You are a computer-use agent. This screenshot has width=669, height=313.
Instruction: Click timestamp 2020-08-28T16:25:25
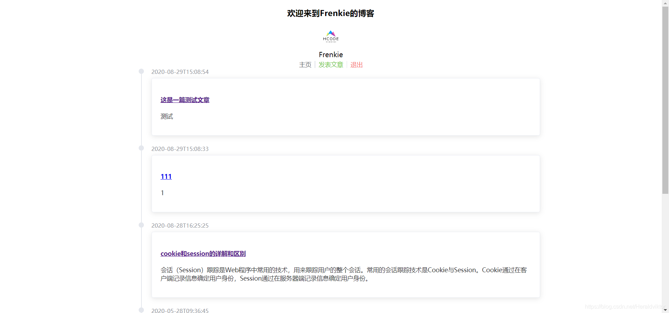[180, 226]
